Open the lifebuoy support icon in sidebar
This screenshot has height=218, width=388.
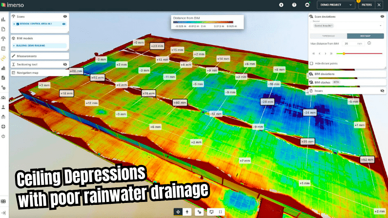(x=3, y=127)
